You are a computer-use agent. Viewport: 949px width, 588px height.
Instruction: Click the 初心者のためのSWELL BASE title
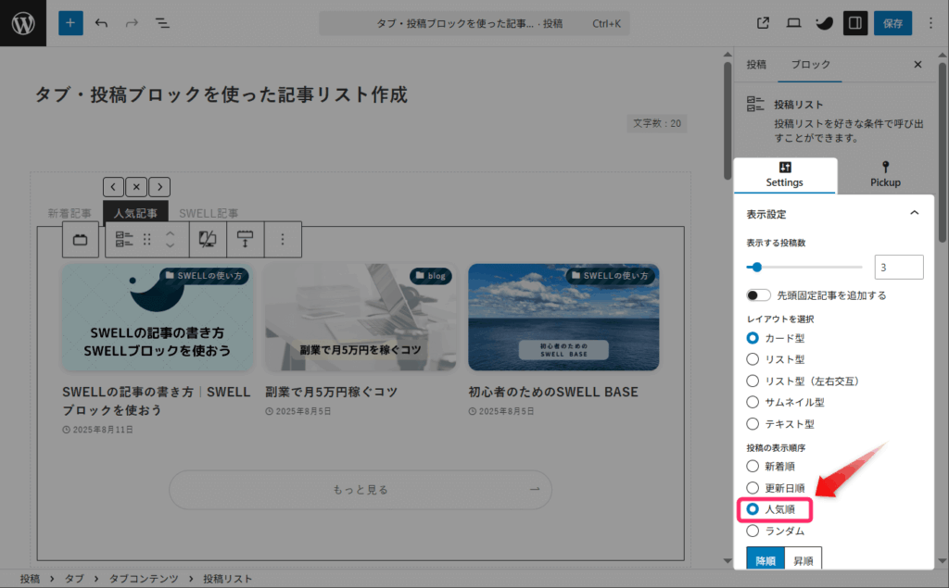click(553, 392)
